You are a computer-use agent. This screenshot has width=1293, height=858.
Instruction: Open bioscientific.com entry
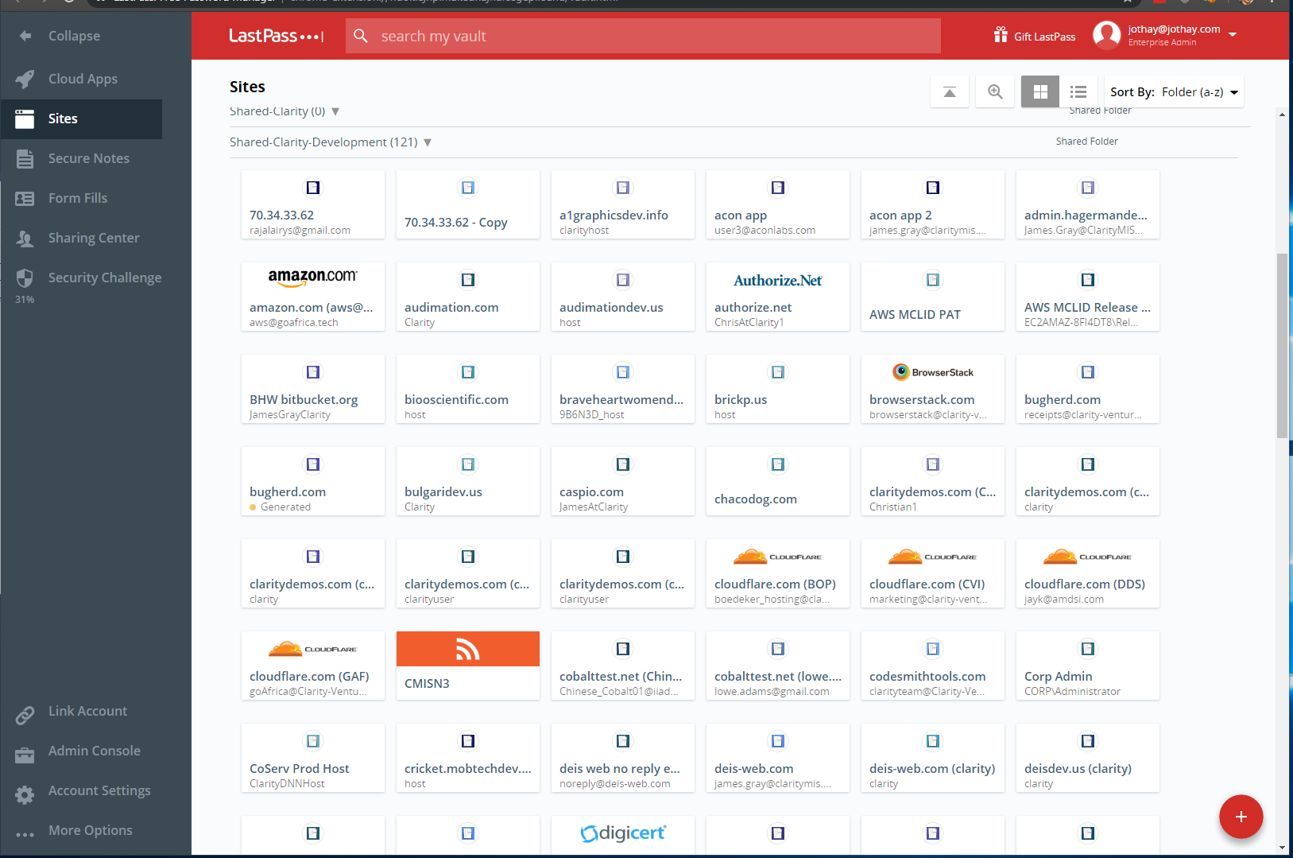click(468, 389)
